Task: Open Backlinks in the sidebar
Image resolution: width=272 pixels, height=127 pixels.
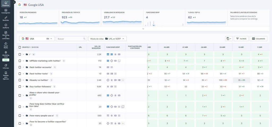Action: (x=6, y=19)
